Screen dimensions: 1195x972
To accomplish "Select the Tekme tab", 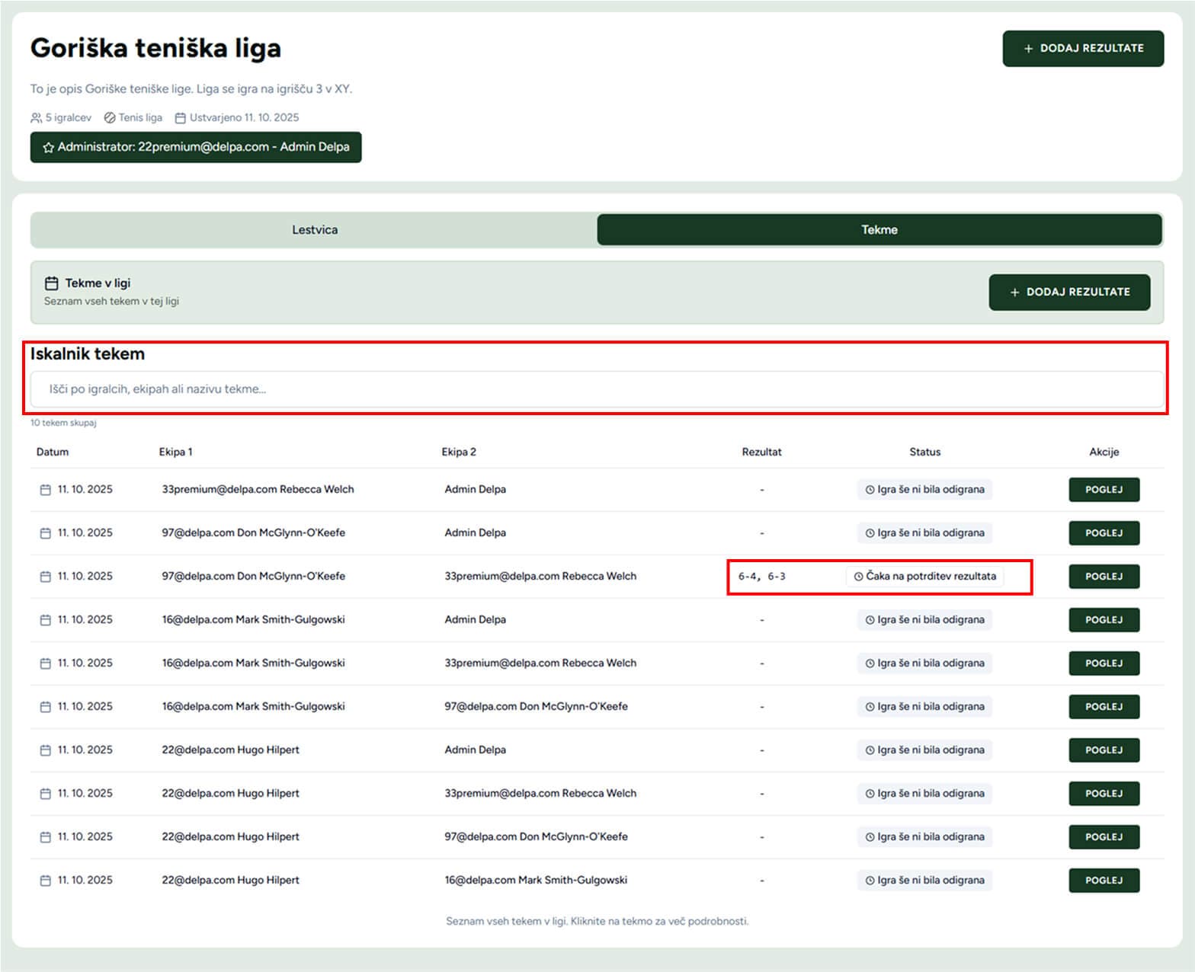I will 879,230.
